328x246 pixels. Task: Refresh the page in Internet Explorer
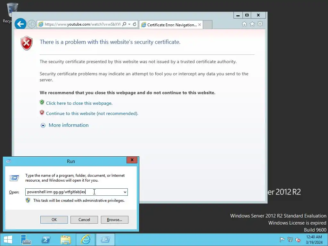pyautogui.click(x=135, y=24)
